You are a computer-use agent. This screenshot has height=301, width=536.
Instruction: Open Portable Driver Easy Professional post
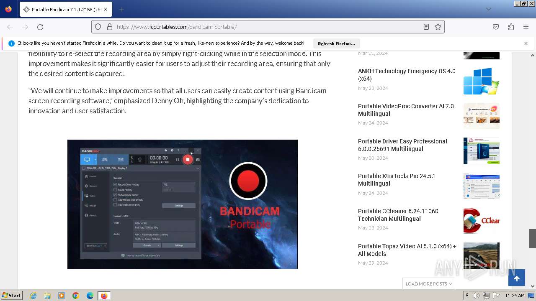coord(402,145)
